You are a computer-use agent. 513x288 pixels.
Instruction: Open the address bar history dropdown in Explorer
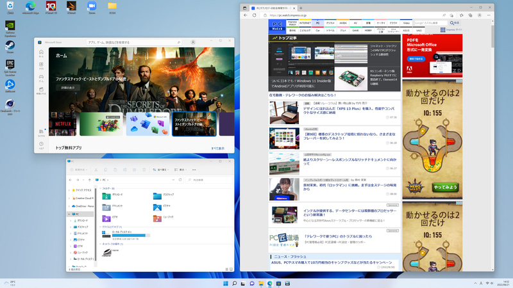tap(173, 180)
